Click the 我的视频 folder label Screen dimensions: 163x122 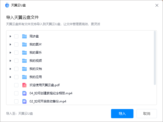coord(36,61)
